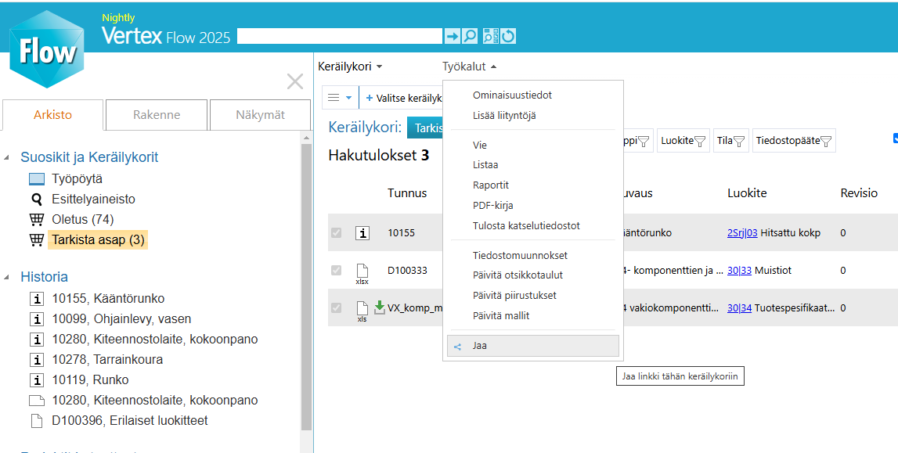Select Oletus (74) tree item
The width and height of the screenshot is (898, 453).
(82, 219)
